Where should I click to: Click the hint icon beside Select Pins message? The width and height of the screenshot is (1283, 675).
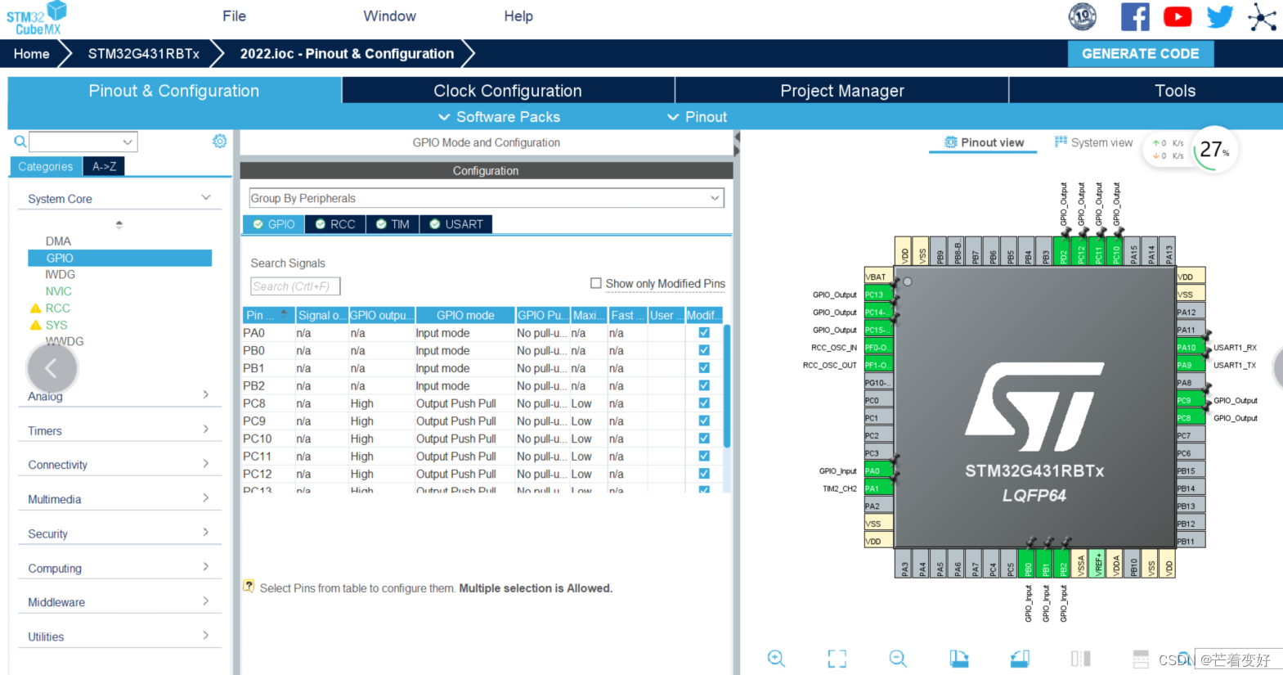tap(249, 586)
